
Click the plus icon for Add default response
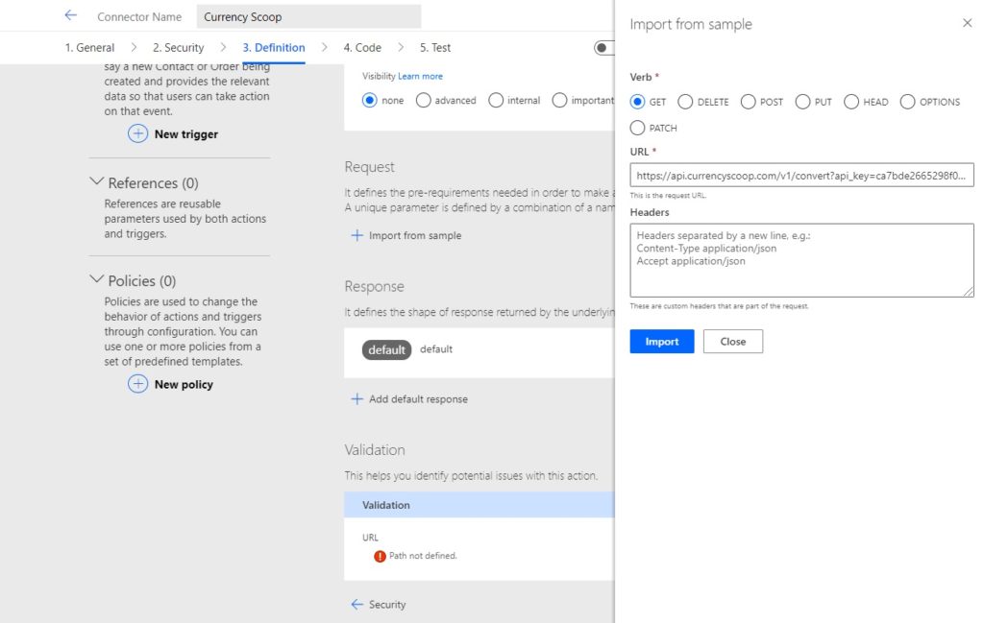tap(357, 398)
